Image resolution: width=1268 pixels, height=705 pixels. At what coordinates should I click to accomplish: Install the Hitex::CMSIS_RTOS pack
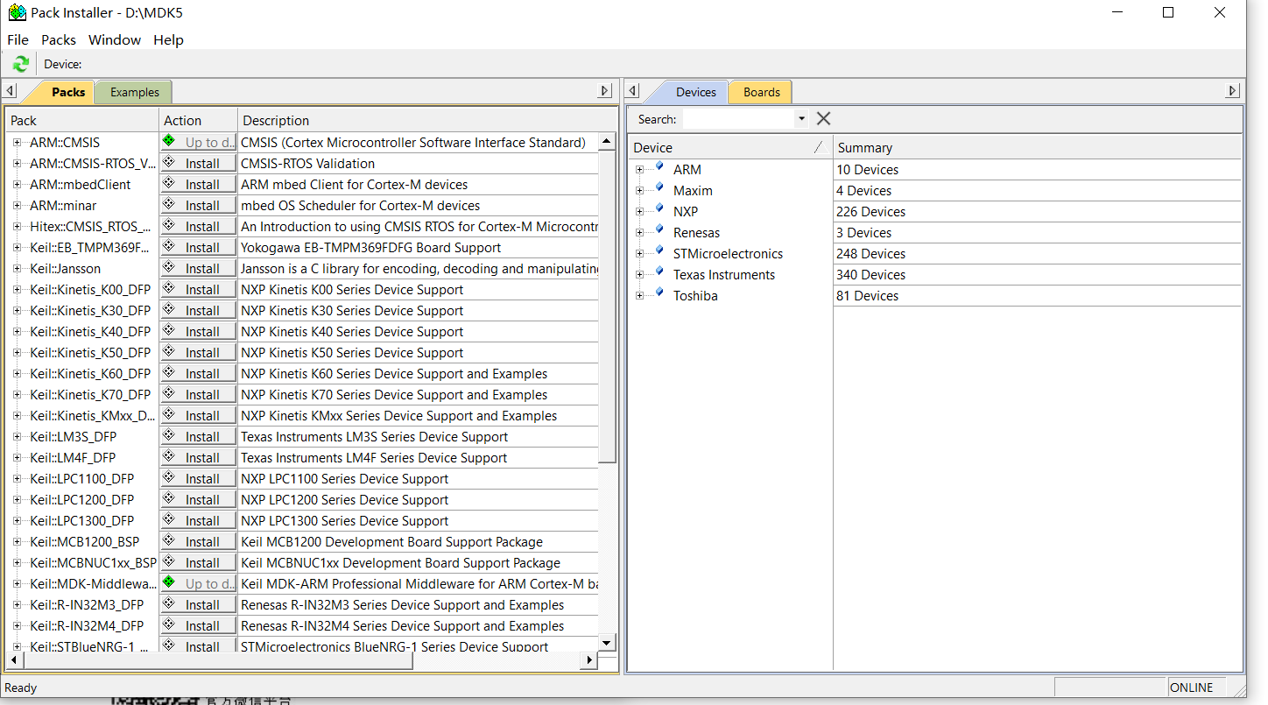click(x=199, y=226)
